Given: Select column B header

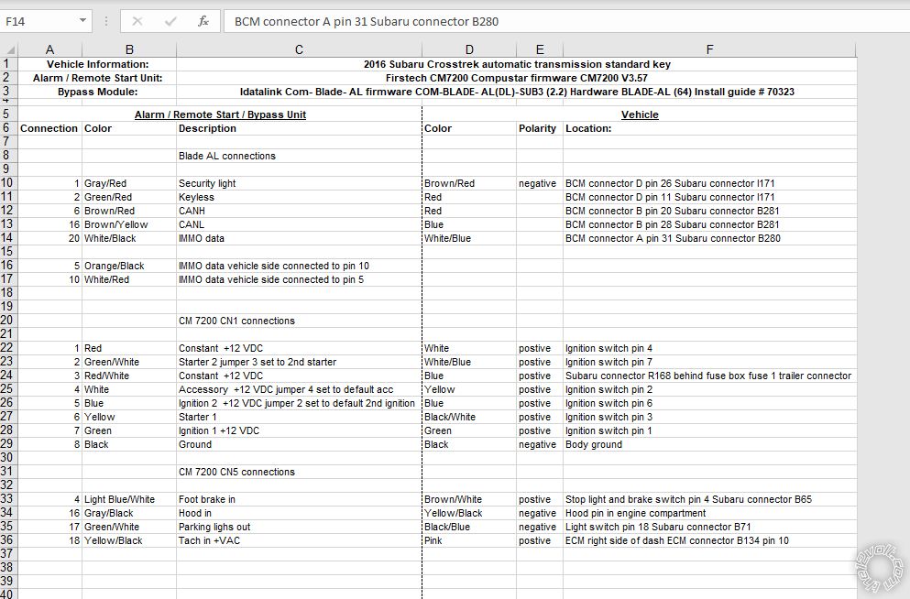Looking at the screenshot, I should click(x=129, y=49).
